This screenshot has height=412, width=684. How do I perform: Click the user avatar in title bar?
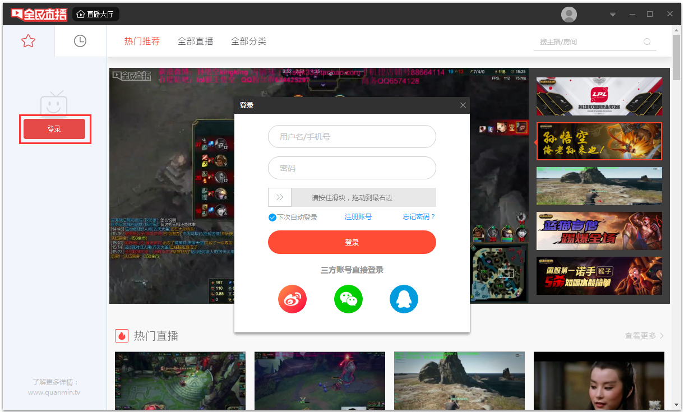(x=569, y=15)
